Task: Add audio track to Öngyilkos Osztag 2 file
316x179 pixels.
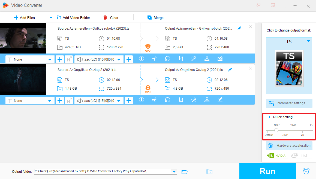Action: [129, 101]
